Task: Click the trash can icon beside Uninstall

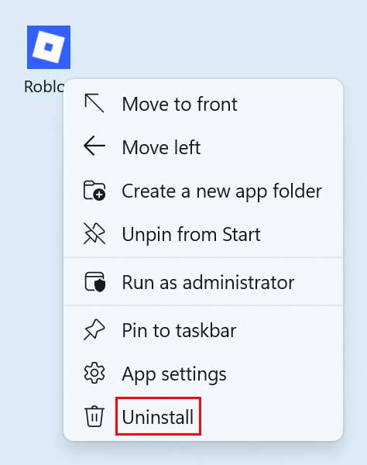Action: [94, 416]
